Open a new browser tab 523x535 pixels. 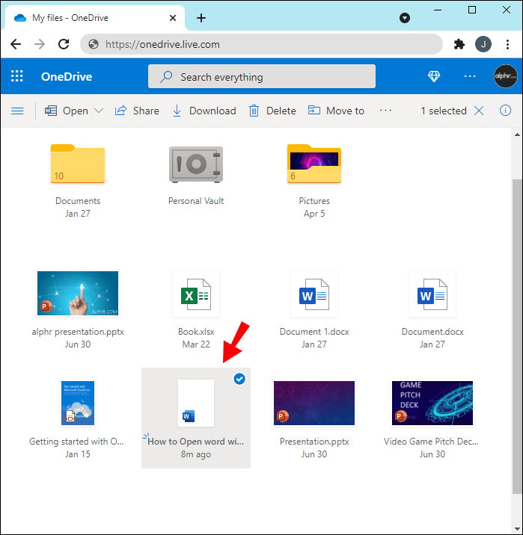coord(201,18)
